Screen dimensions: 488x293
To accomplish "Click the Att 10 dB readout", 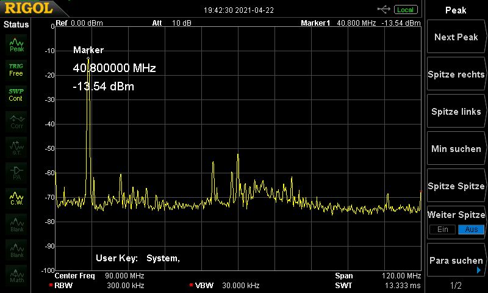I will (171, 23).
